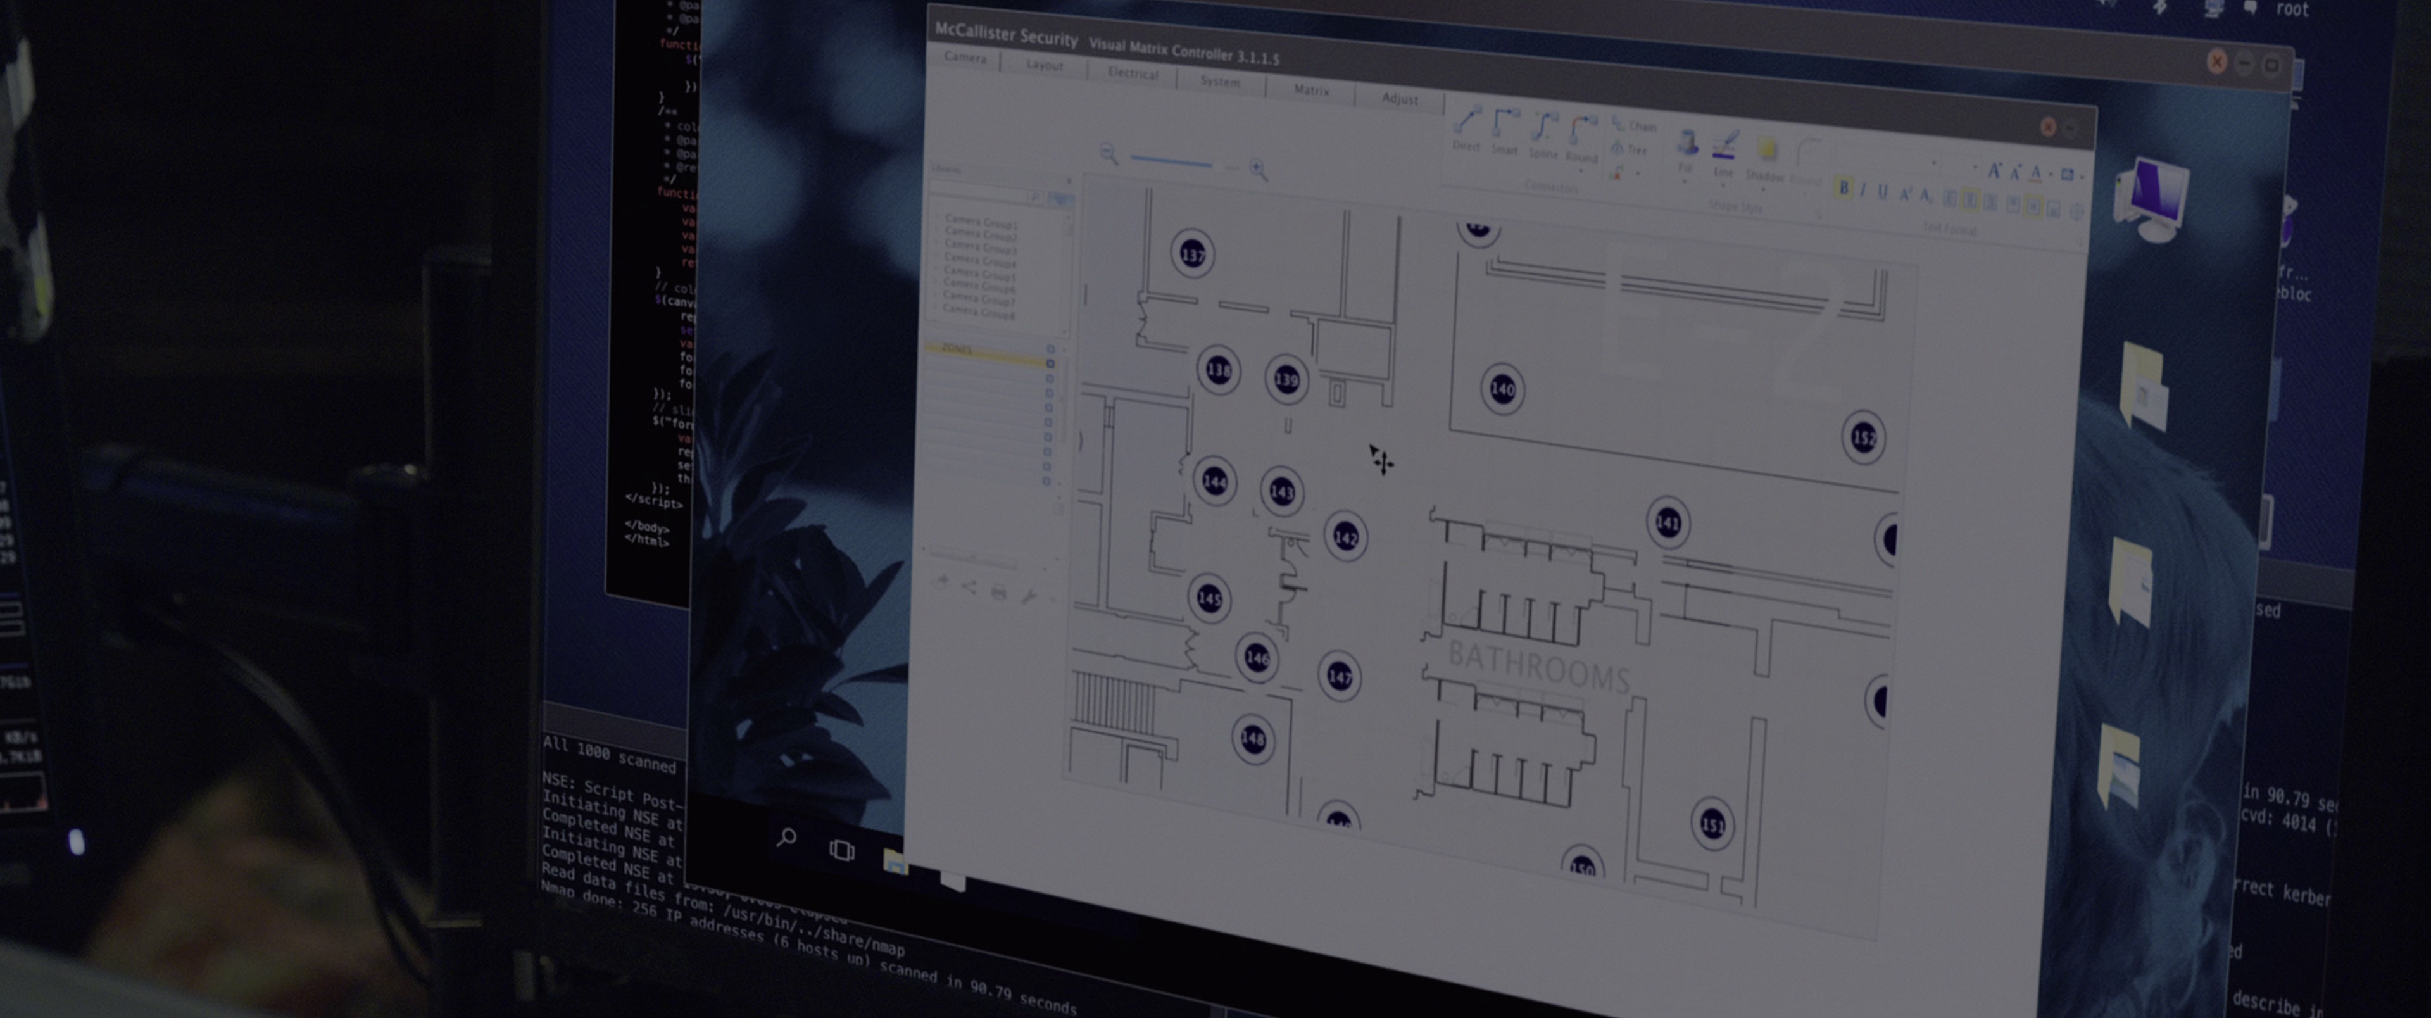Image resolution: width=2431 pixels, height=1018 pixels.
Task: Open the Line style dropdown arrow
Action: click(1723, 186)
